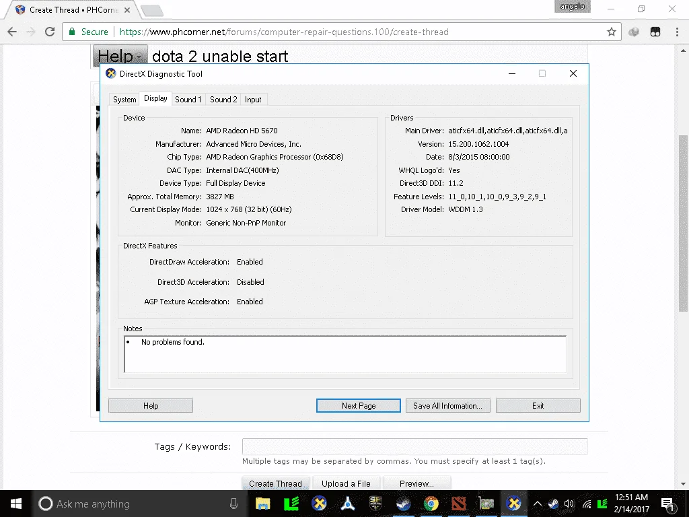Click the page vertical scrollbar thumb

(x=683, y=223)
